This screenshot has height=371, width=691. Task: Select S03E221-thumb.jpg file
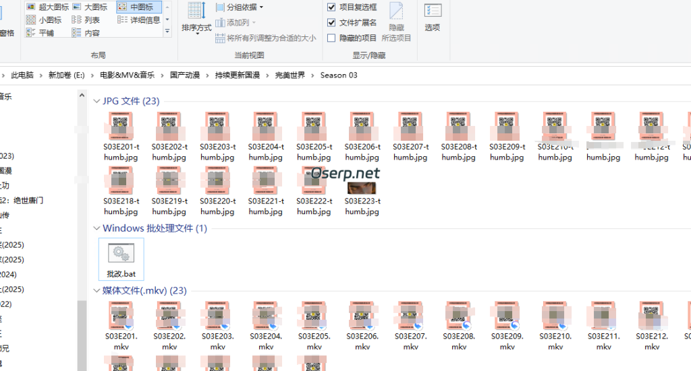(266, 191)
